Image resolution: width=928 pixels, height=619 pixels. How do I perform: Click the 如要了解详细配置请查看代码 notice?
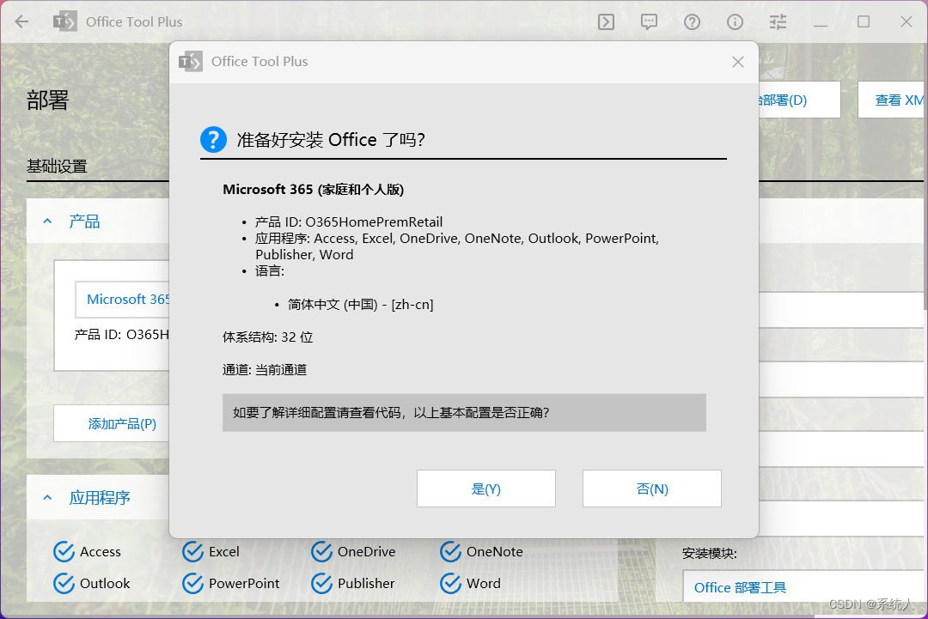[464, 413]
